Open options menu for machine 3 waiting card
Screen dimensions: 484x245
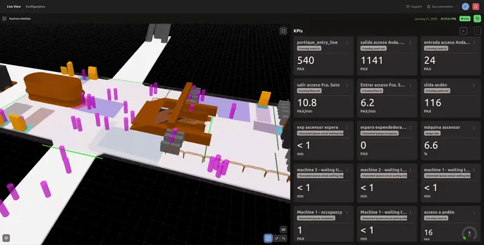pos(347,170)
